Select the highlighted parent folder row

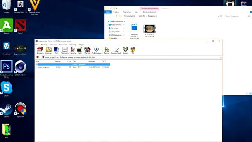[x=72, y=64]
